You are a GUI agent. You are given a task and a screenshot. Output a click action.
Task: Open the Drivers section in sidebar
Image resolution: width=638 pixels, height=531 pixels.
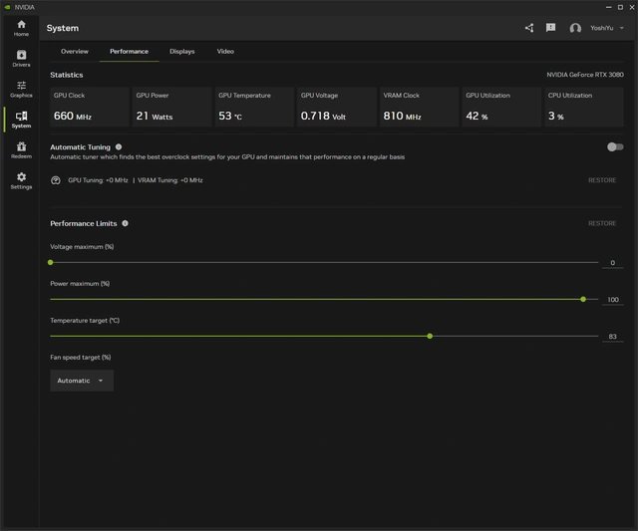tap(21, 59)
